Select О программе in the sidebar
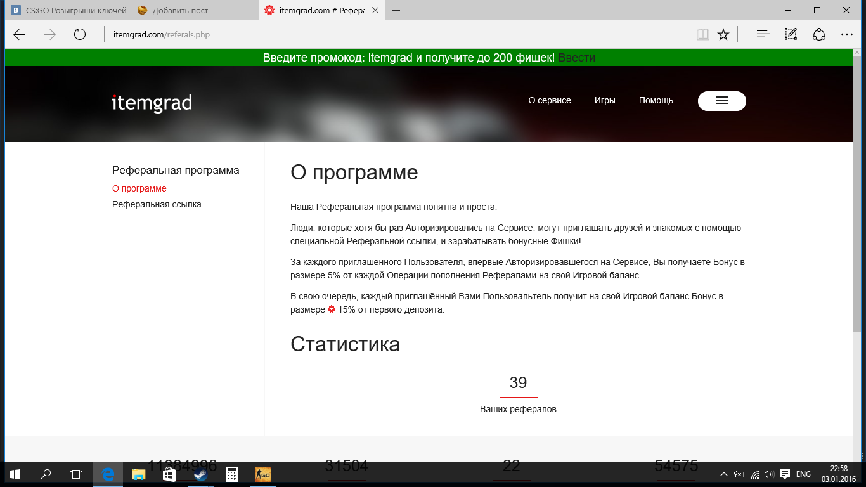Screen dimensions: 866x487 [139, 188]
